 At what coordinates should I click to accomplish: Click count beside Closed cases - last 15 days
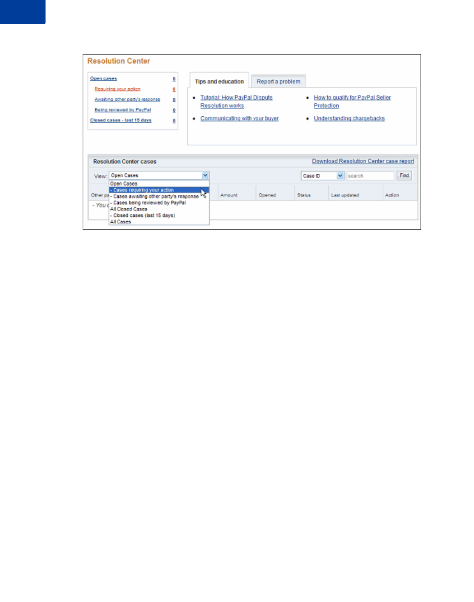point(174,120)
